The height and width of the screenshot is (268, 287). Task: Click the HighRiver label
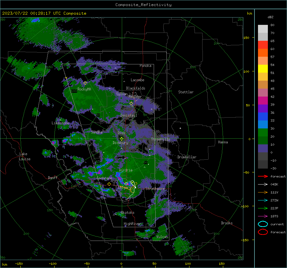pos(132,224)
